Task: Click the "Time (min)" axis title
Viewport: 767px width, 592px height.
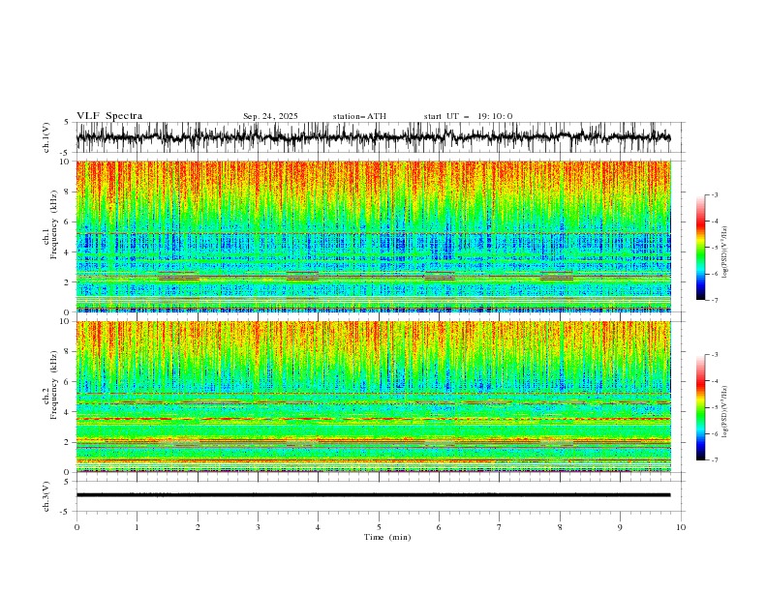Action: point(387,537)
